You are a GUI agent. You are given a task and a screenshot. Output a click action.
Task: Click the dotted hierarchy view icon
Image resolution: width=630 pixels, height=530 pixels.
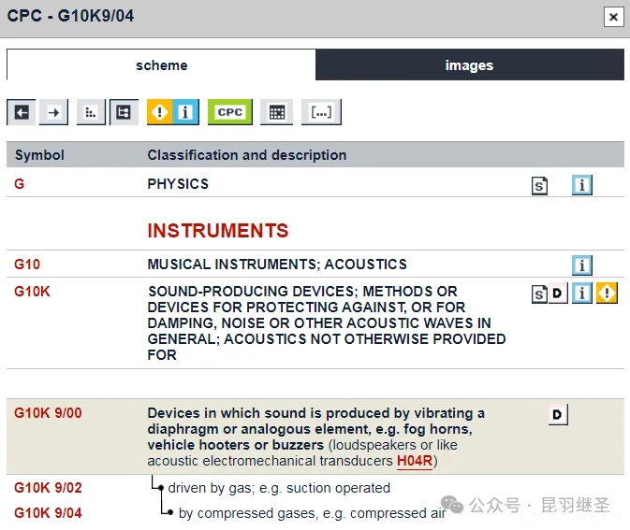[x=91, y=112]
